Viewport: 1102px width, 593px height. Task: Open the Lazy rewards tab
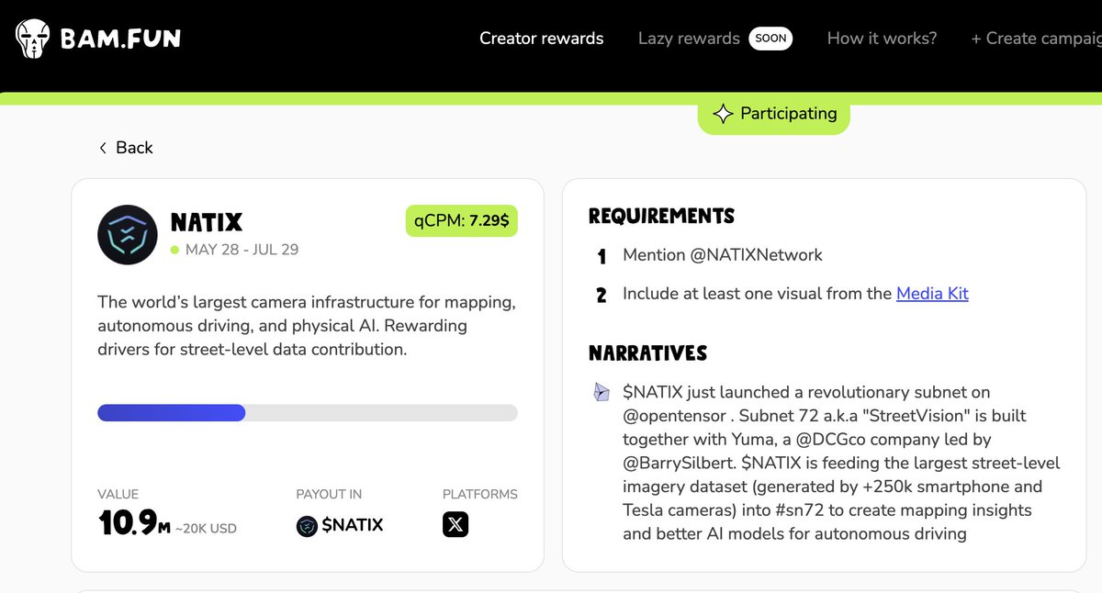click(689, 39)
